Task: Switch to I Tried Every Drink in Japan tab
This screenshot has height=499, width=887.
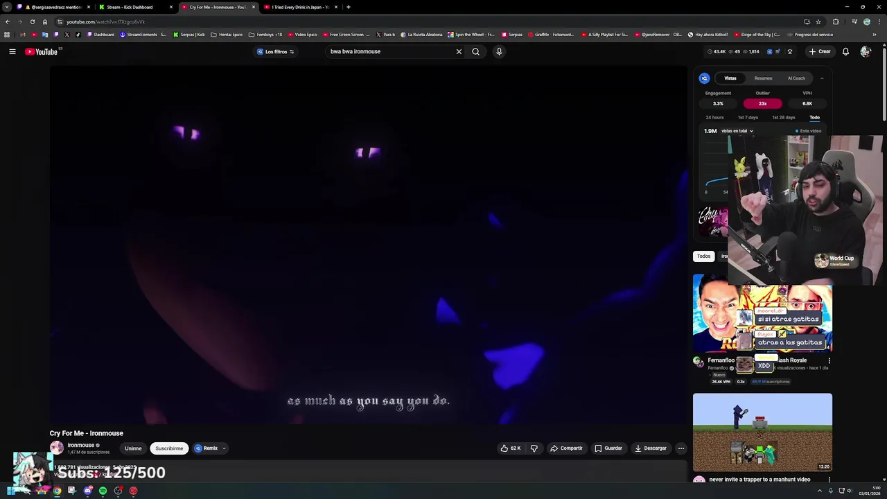Action: pos(300,7)
